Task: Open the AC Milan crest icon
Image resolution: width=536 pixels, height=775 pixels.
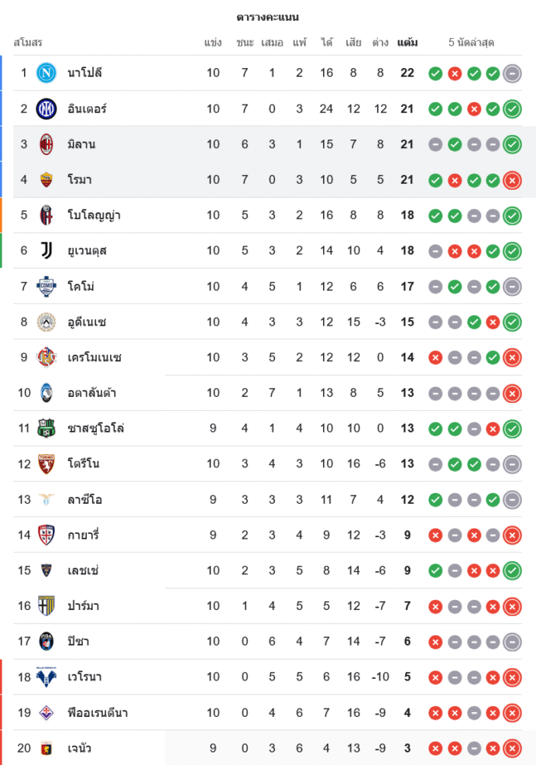Action: click(x=46, y=144)
